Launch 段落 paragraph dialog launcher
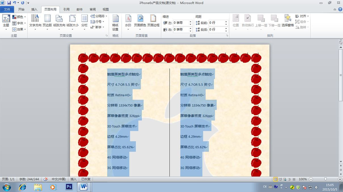Viewport: 343px width, 192px height. tap(227, 36)
